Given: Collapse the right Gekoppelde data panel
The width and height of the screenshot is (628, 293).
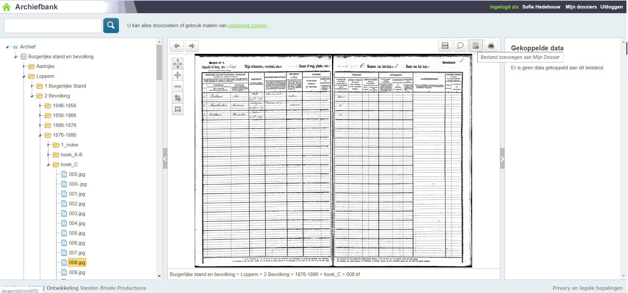Looking at the screenshot, I should point(502,159).
